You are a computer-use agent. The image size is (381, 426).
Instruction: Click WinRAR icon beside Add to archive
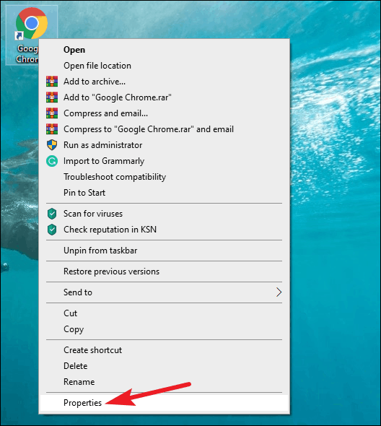pyautogui.click(x=52, y=82)
